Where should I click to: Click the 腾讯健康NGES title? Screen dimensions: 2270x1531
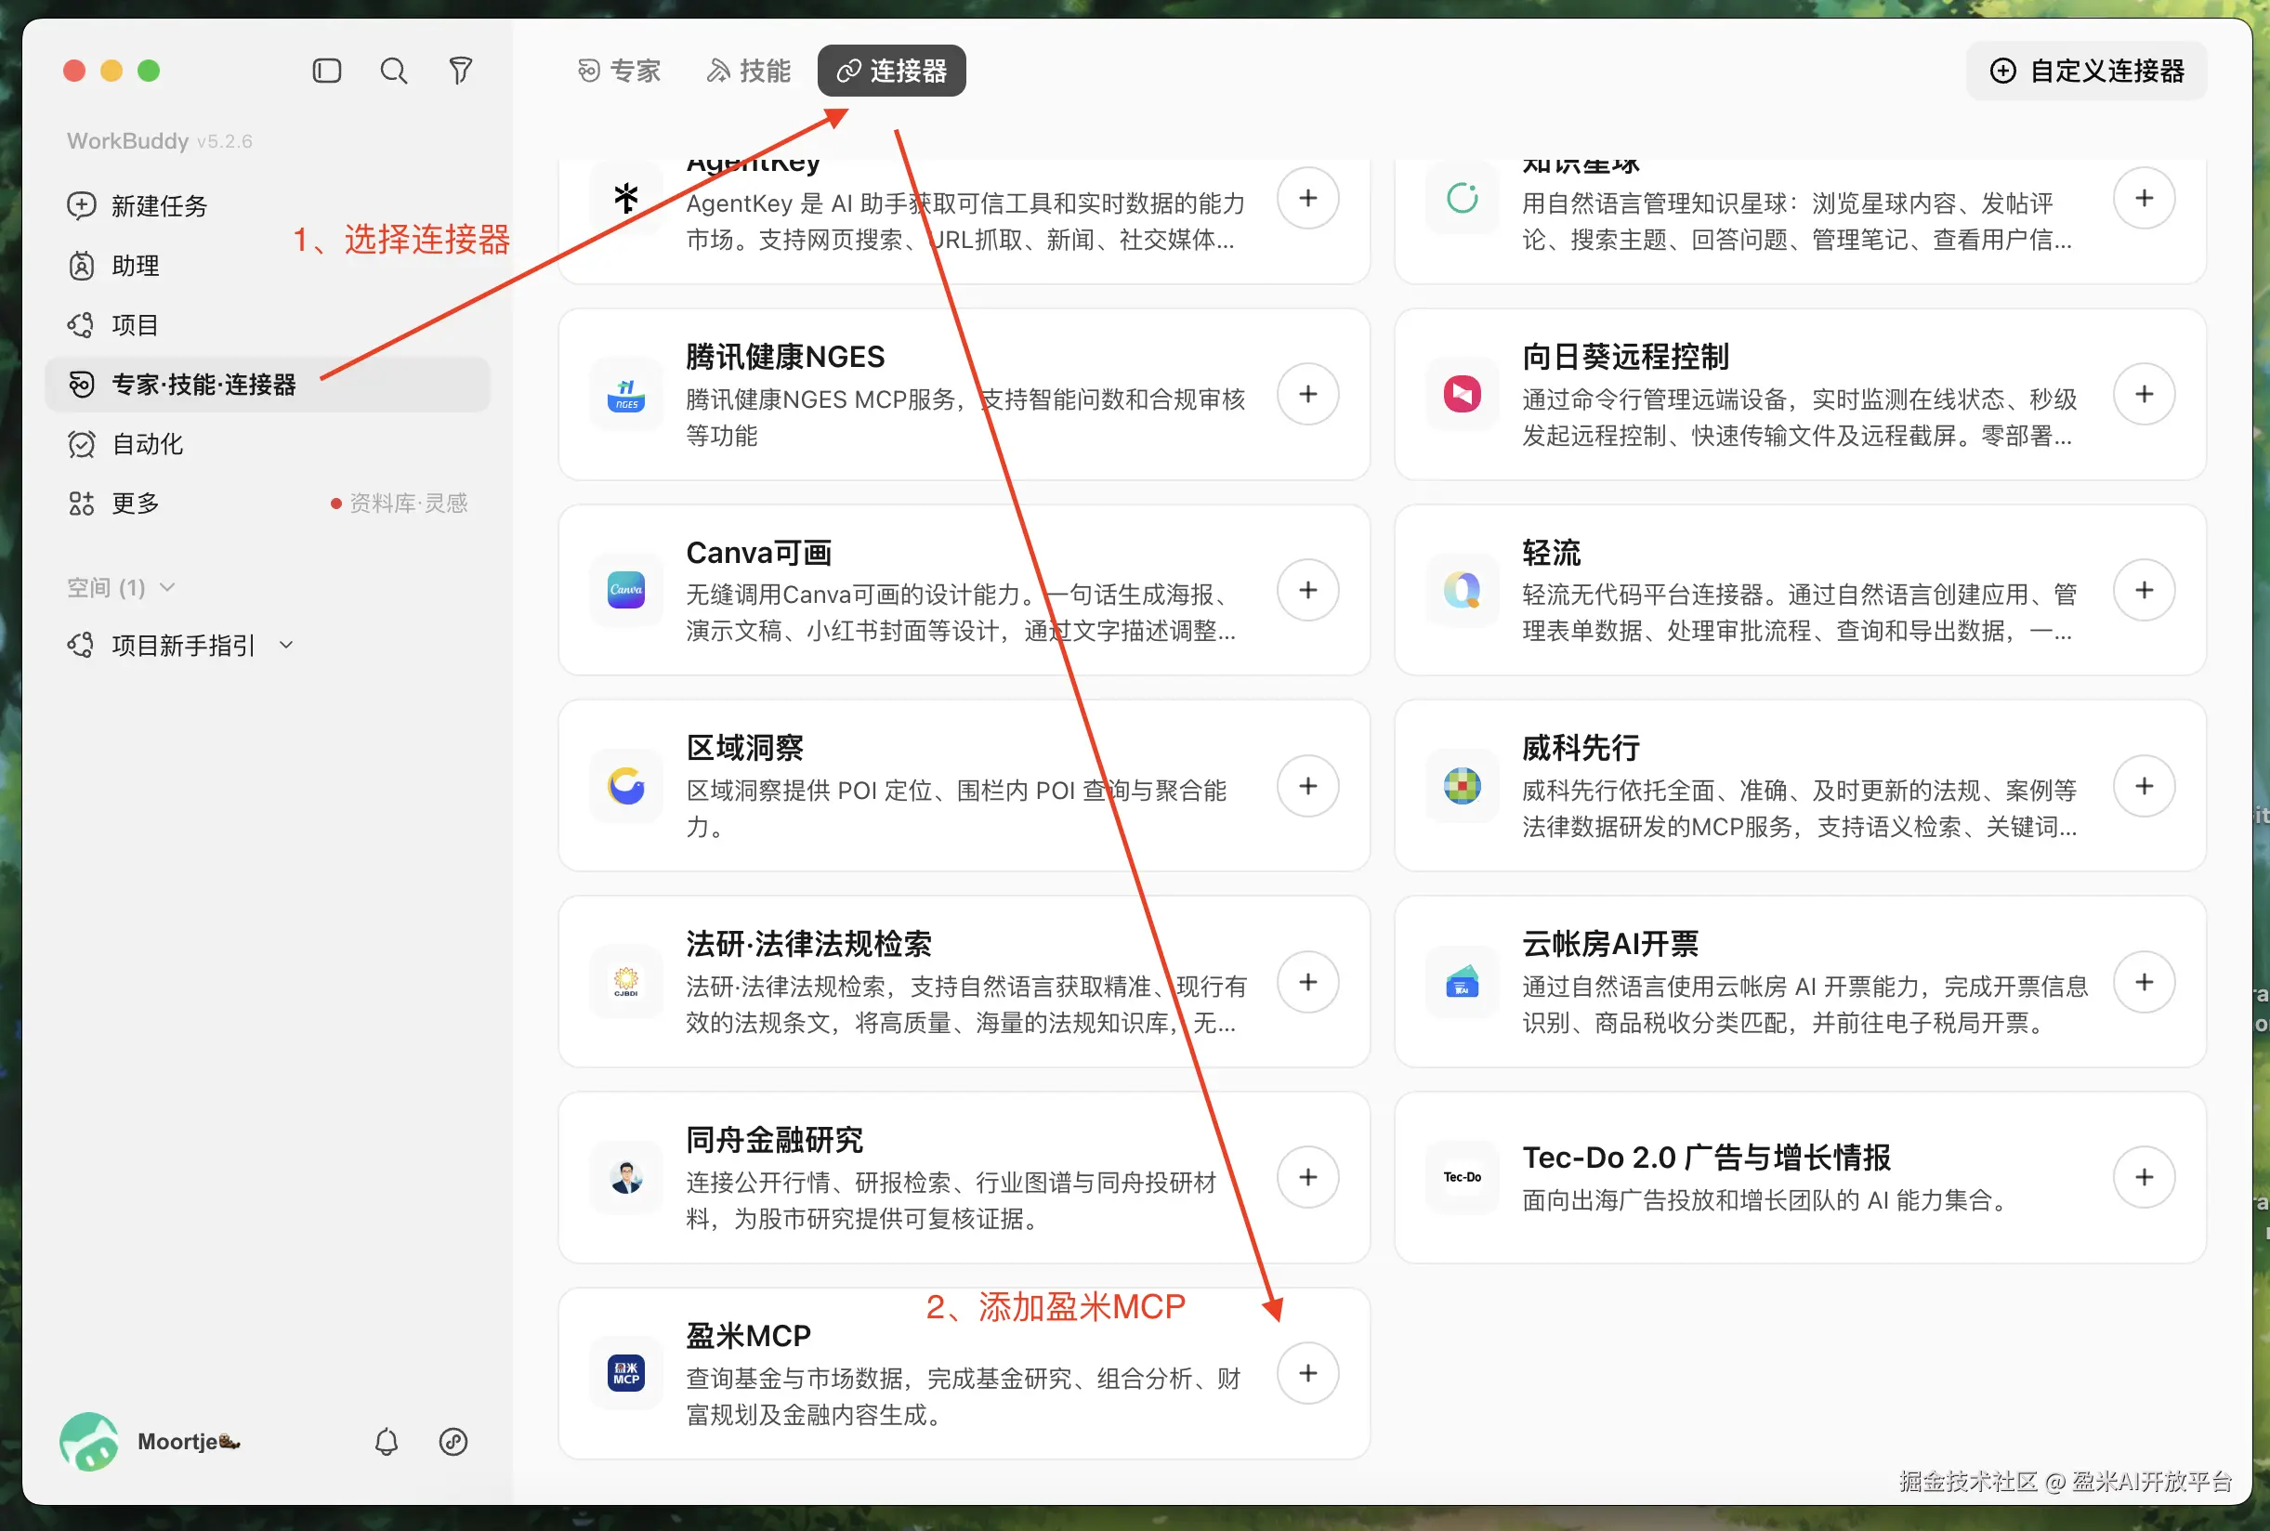pos(785,357)
